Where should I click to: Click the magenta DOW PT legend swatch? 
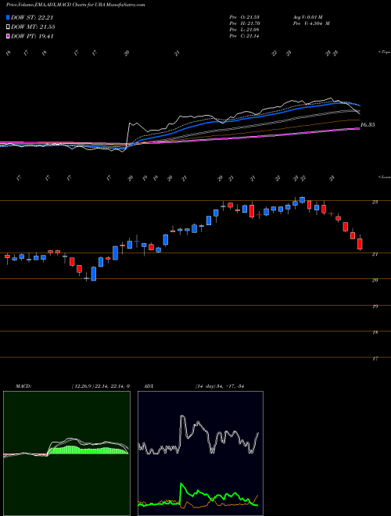(9, 36)
